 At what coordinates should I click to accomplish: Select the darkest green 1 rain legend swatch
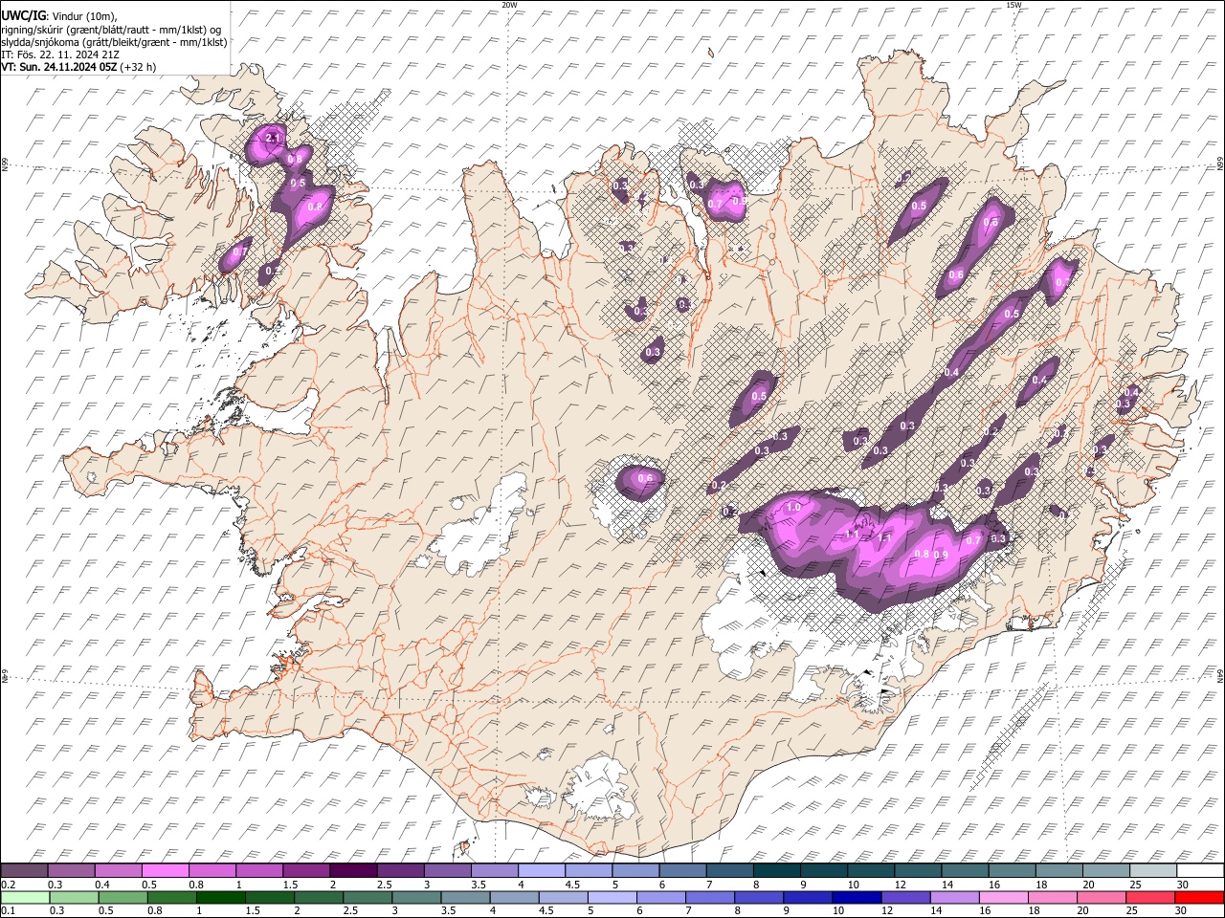click(x=220, y=898)
